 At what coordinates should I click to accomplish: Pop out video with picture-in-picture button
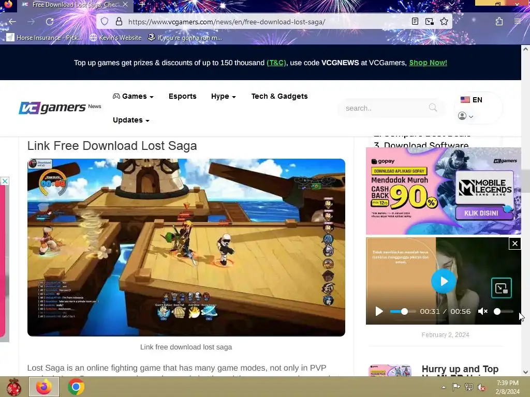click(x=501, y=288)
